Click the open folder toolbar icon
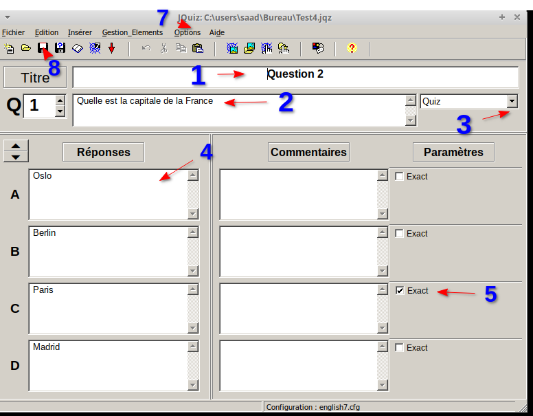This screenshot has height=416, width=533. 25,48
